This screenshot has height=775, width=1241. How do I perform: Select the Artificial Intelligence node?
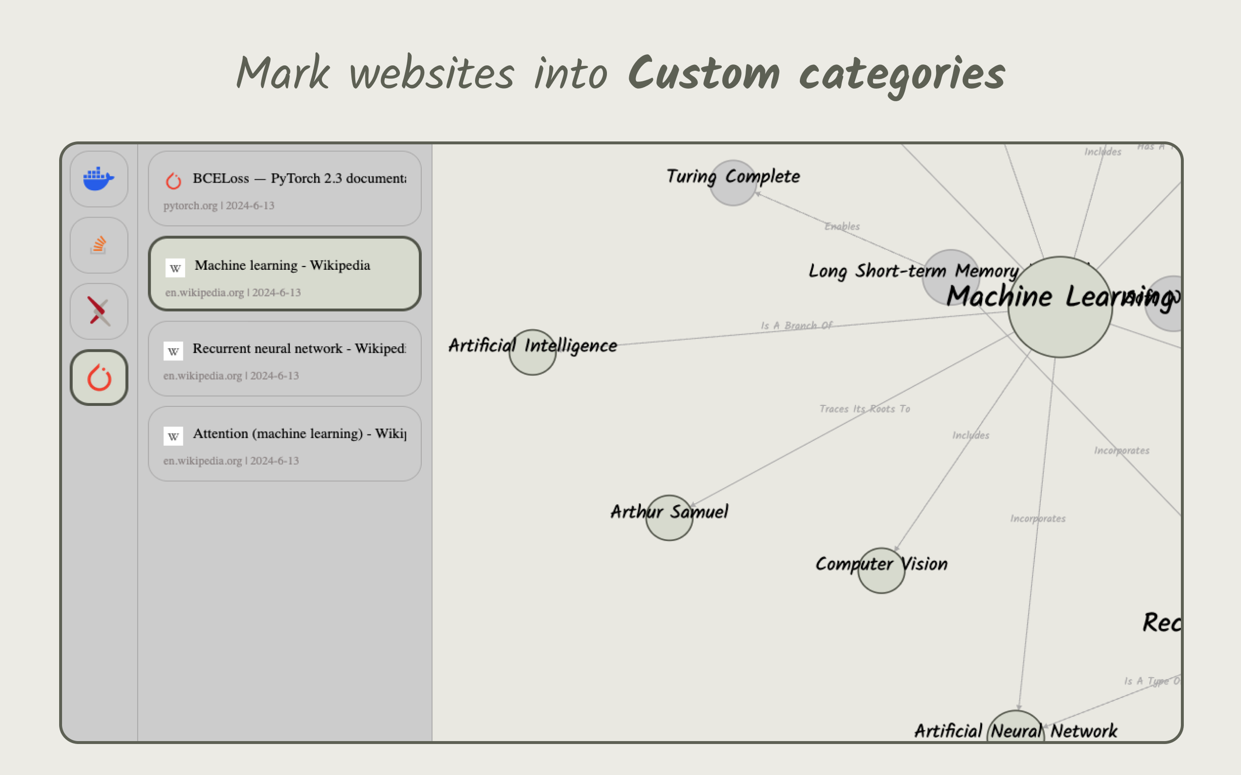(532, 353)
